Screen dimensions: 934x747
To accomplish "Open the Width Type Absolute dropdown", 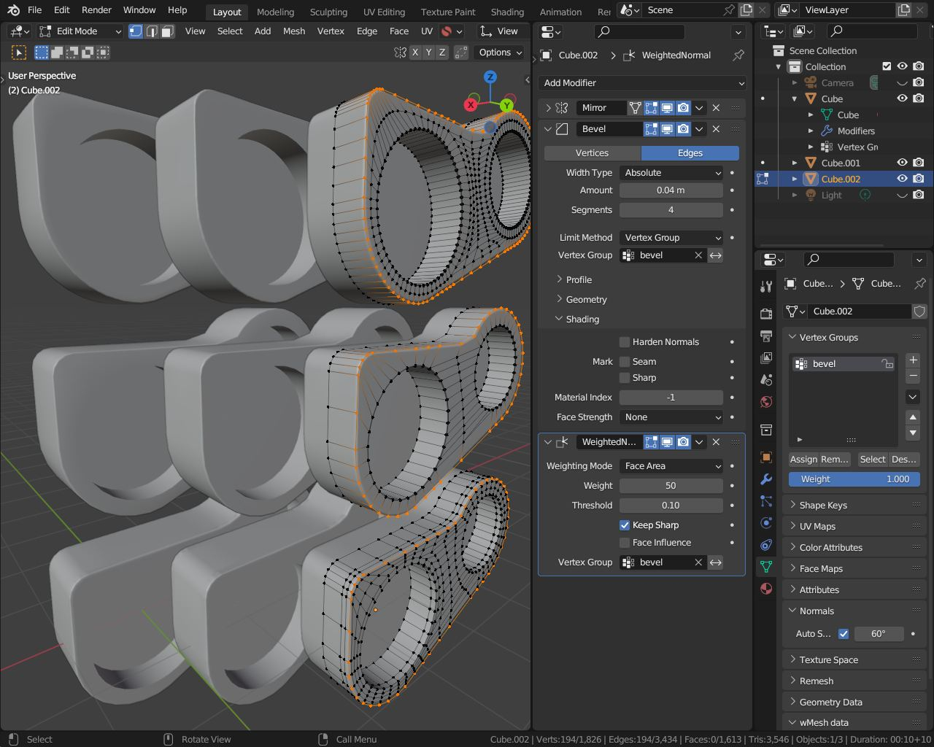I will [671, 173].
